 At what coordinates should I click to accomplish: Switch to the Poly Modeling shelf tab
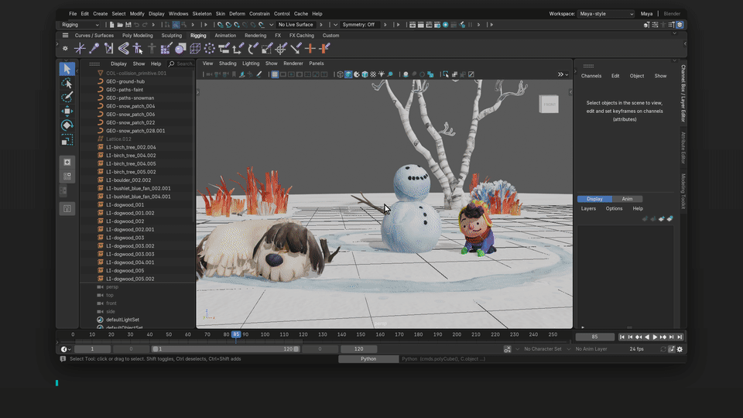[x=138, y=36]
